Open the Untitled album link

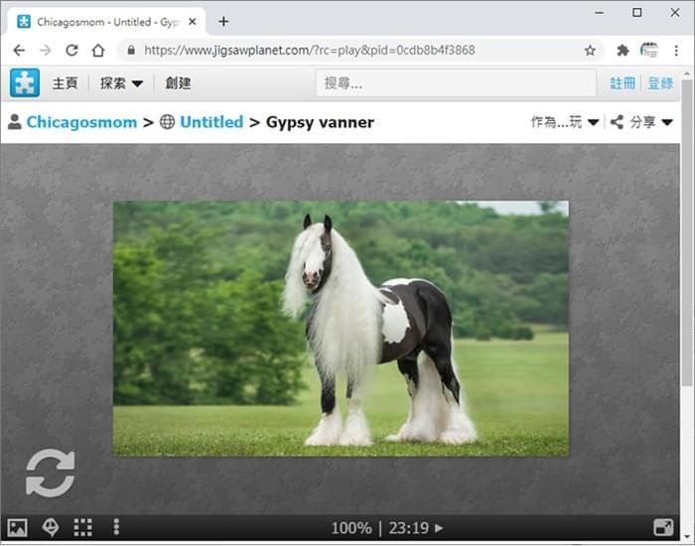pos(211,122)
